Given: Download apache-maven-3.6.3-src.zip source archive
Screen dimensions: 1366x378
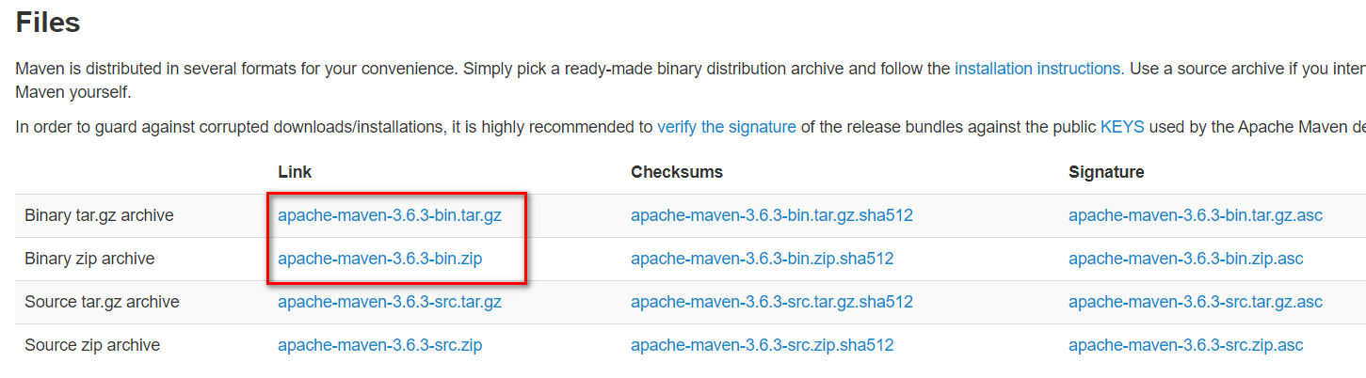Looking at the screenshot, I should coord(380,345).
